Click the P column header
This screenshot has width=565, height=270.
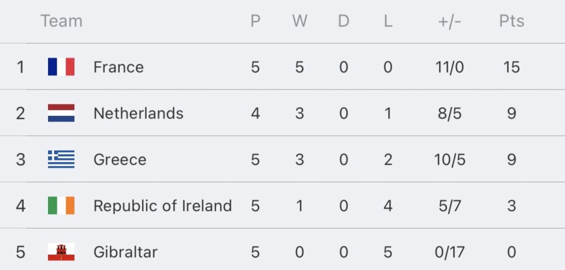255,21
